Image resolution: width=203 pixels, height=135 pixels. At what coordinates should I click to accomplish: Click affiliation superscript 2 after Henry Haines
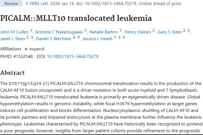coord(154,31)
